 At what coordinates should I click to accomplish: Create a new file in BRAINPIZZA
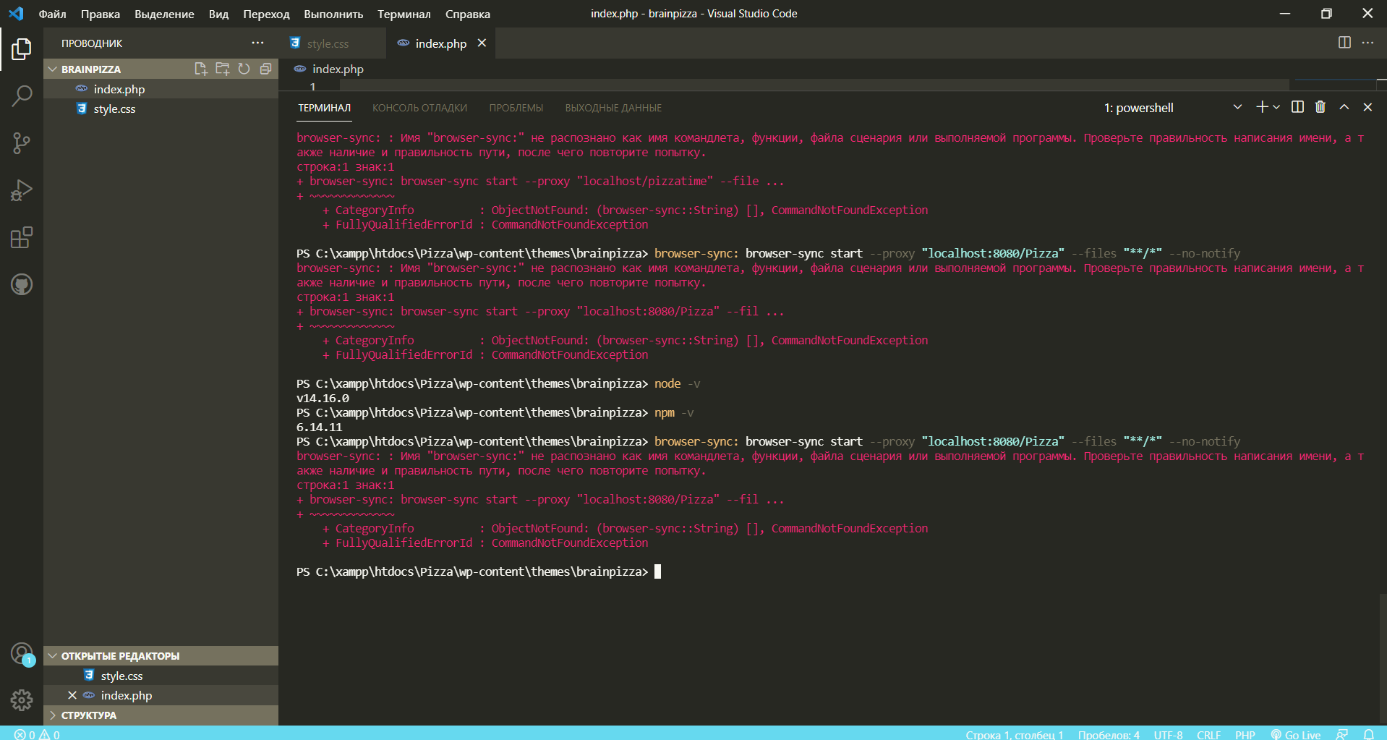click(201, 69)
